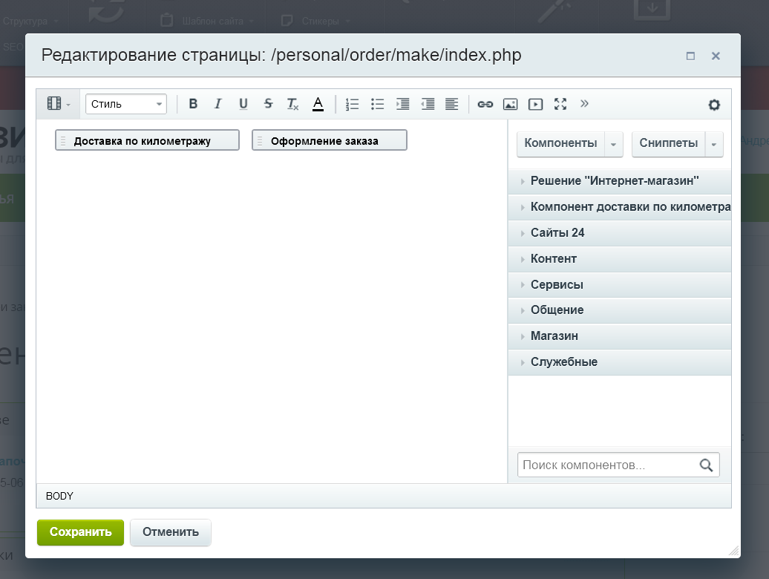Apply italic formatting
769x579 pixels.
click(217, 104)
